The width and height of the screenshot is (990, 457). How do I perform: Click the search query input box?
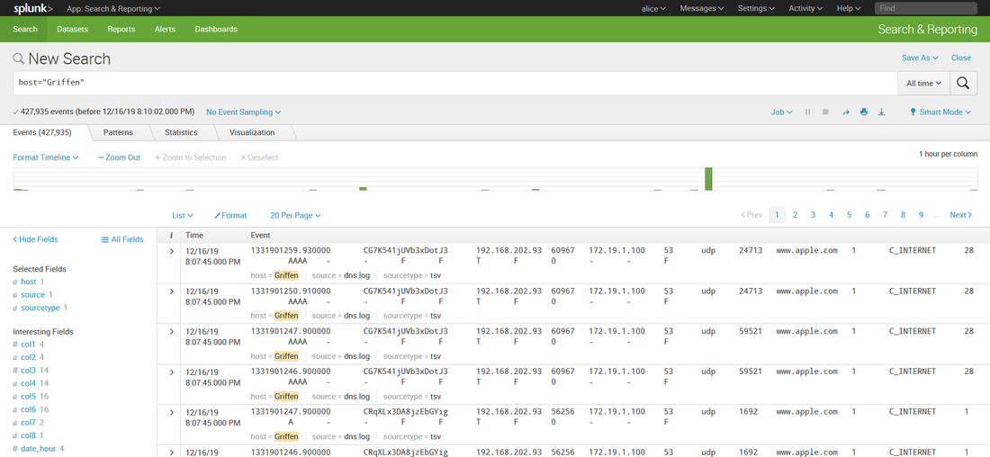coord(455,84)
